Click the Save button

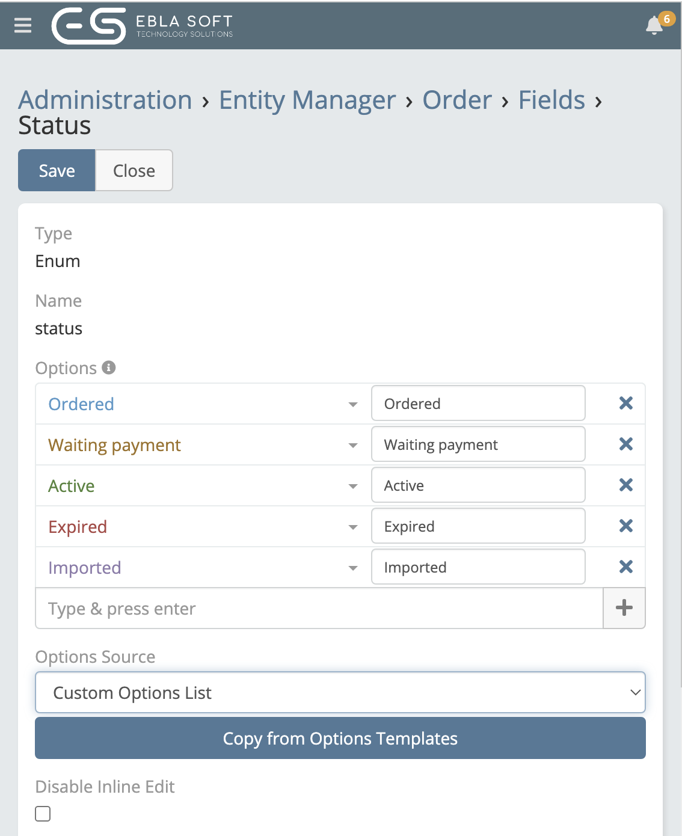click(x=57, y=170)
